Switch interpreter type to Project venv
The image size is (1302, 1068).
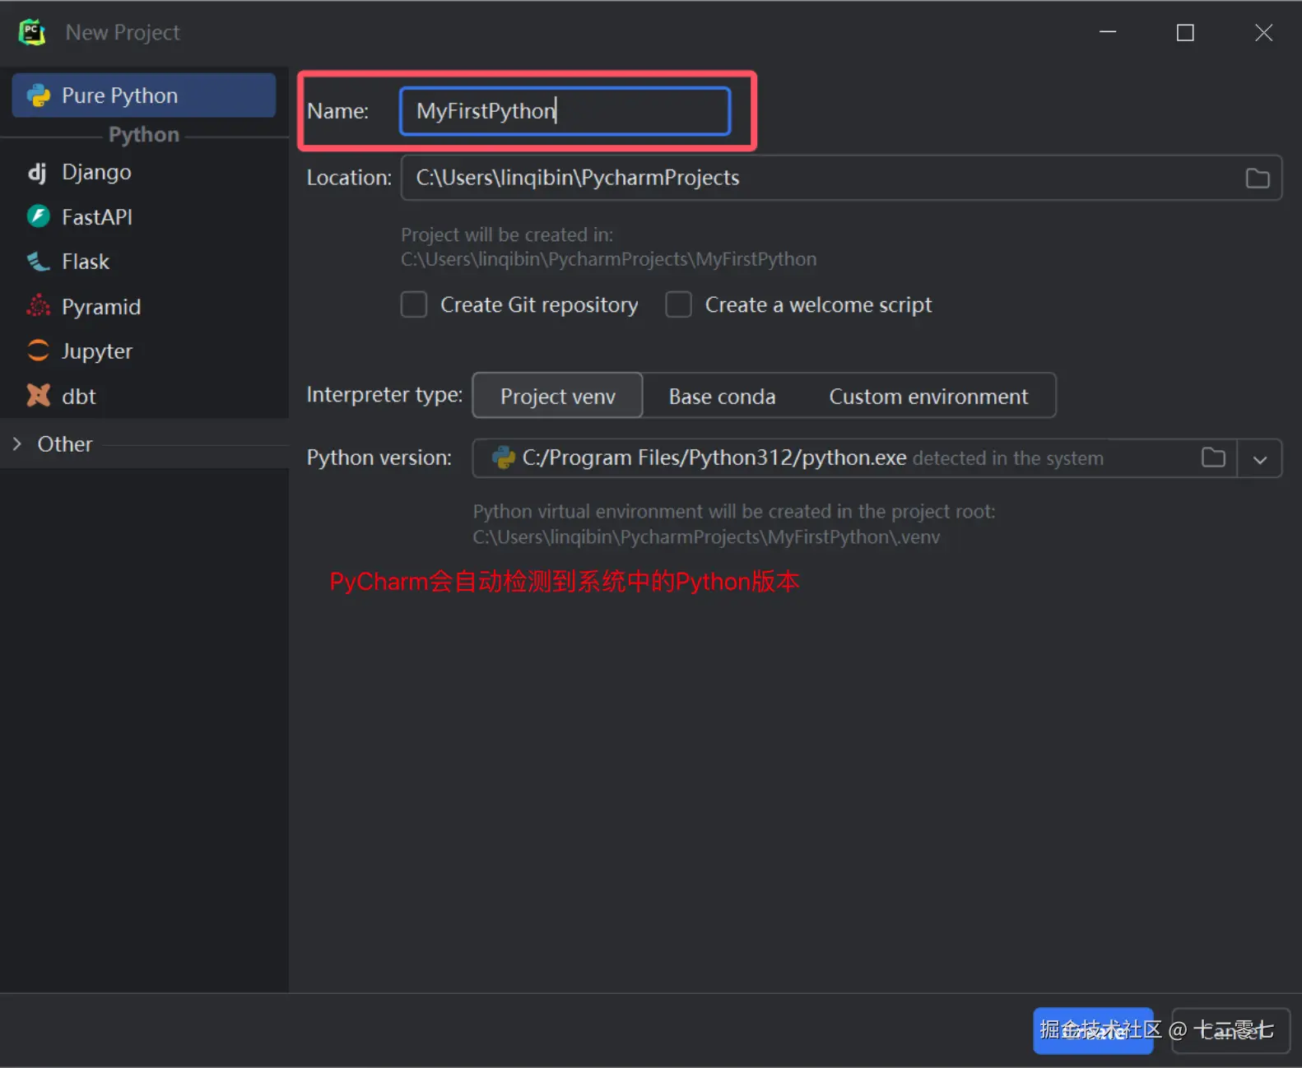tap(558, 396)
